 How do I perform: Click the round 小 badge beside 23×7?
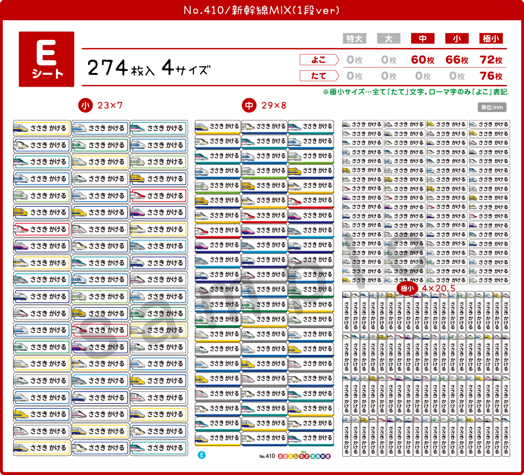tap(85, 106)
